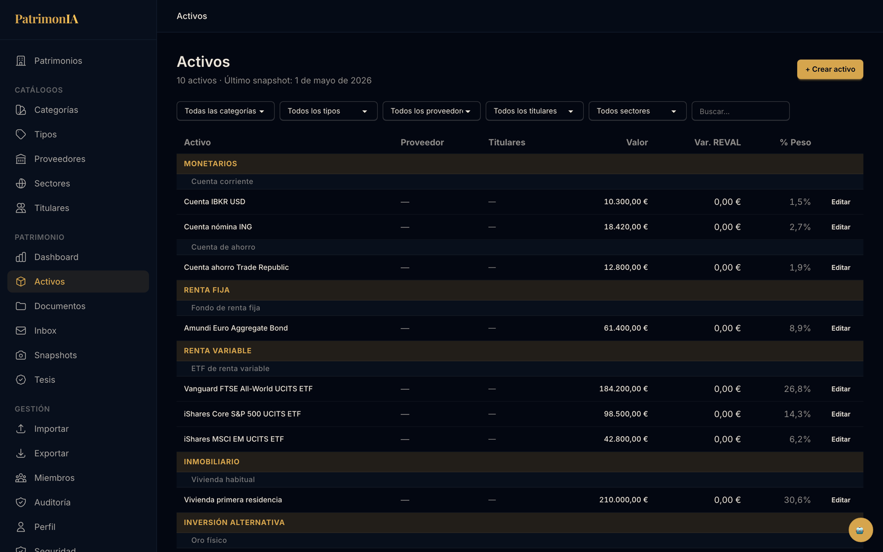Open the Documentos section
The width and height of the screenshot is (883, 552).
coord(78,306)
